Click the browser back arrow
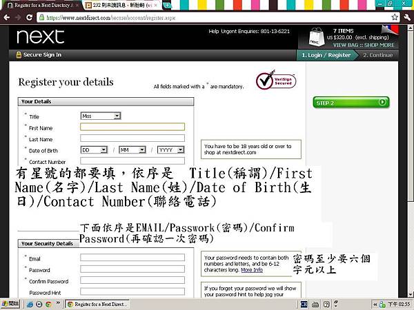Screen dimensions: 414x310 [x=7, y=18]
